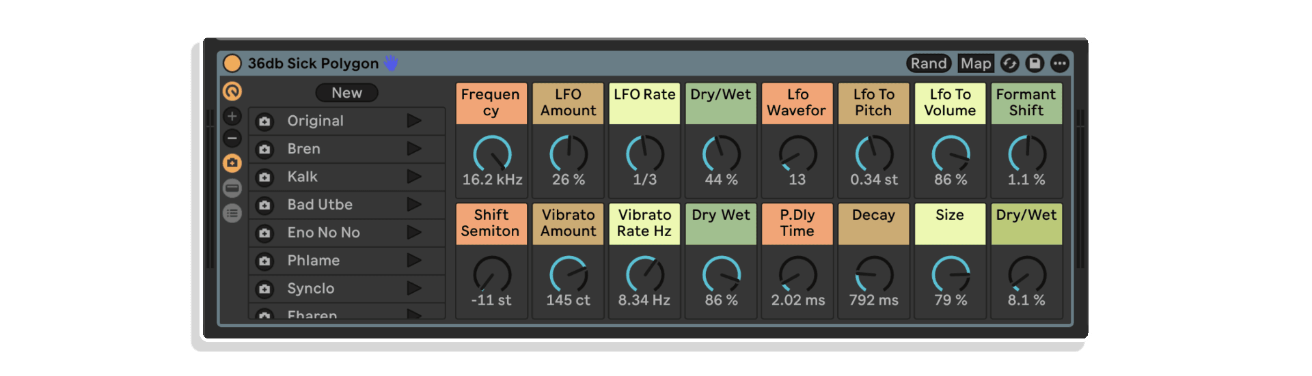Screen dimensions: 1312x376
Task: Overwrite the Kalk variation using its camera icon
Action: (x=264, y=177)
